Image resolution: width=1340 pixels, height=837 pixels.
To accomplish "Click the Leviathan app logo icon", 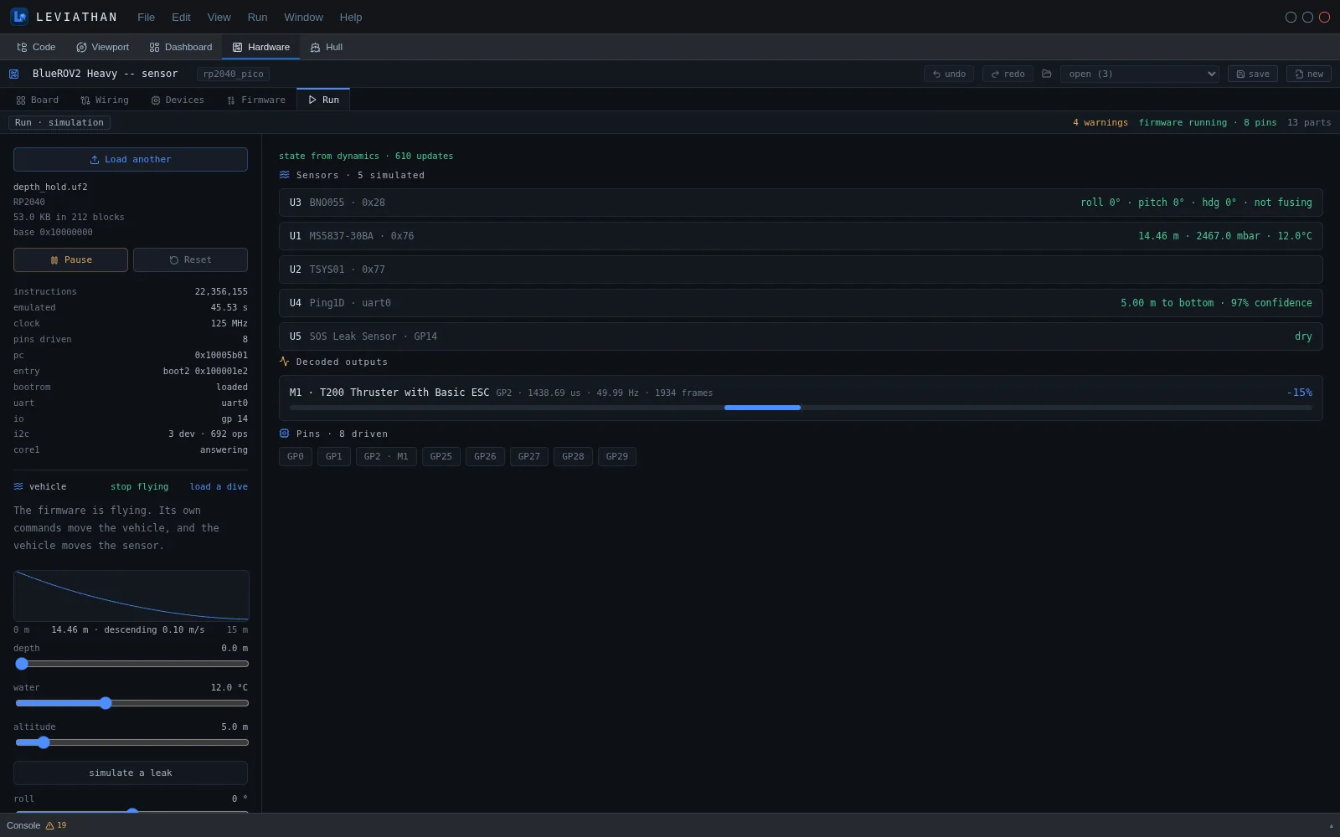I will coord(19,17).
